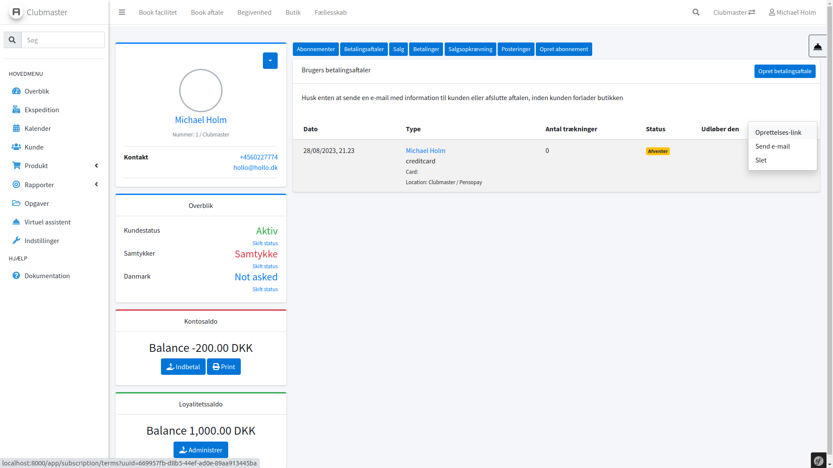Click the hollo@hollo.dk email link
Screen dimensions: 833x468
(255, 167)
